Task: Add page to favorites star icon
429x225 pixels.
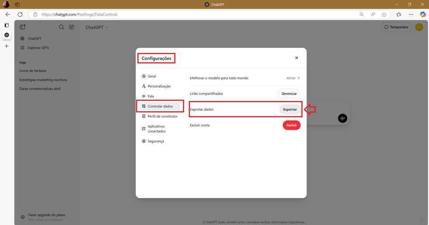Action: coord(384,14)
